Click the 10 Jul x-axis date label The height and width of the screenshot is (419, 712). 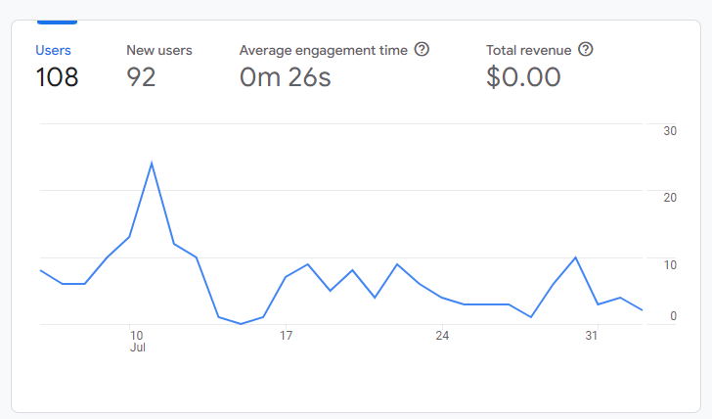pyautogui.click(x=137, y=342)
